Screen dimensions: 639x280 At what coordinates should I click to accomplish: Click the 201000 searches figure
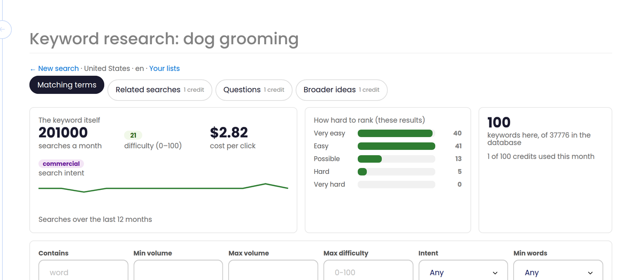(x=63, y=132)
